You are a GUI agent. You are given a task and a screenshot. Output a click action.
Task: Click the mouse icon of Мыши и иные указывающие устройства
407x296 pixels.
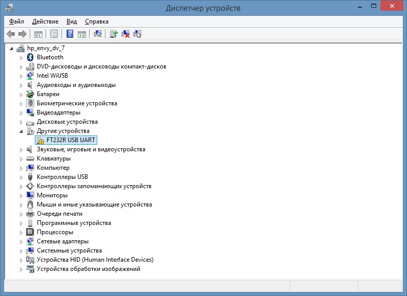pos(30,204)
